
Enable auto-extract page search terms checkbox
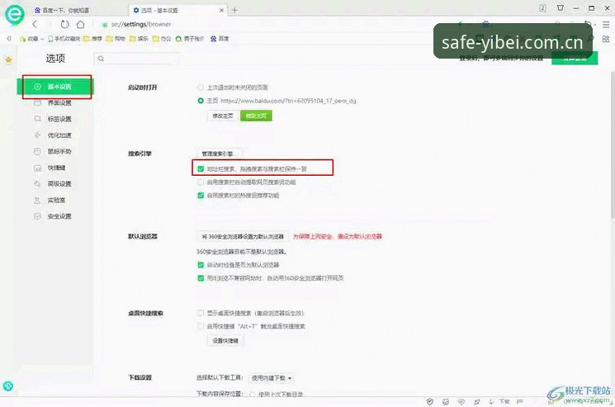point(201,182)
